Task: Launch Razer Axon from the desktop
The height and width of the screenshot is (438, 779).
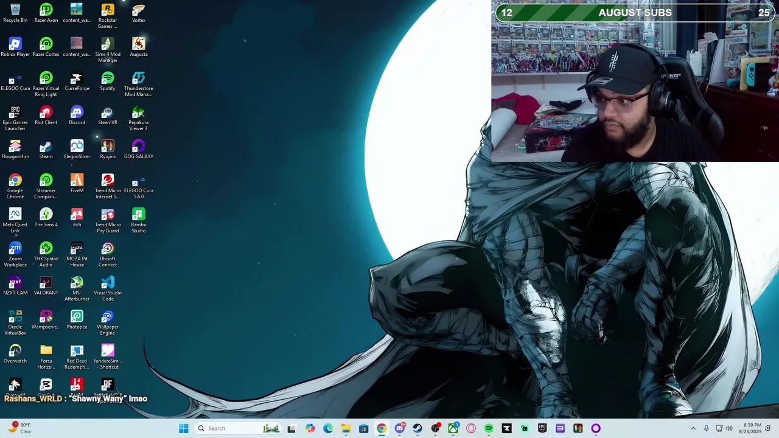Action: [x=46, y=13]
